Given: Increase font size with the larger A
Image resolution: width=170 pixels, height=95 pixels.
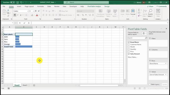Looking at the screenshot, I should (x=36, y=11).
